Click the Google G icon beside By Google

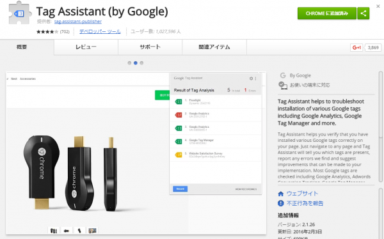[x=283, y=75]
